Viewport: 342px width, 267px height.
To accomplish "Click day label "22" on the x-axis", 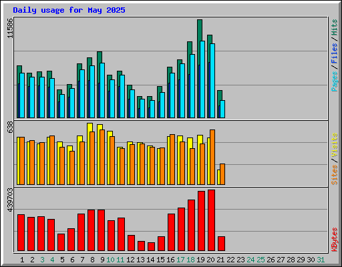I will coord(230,260).
